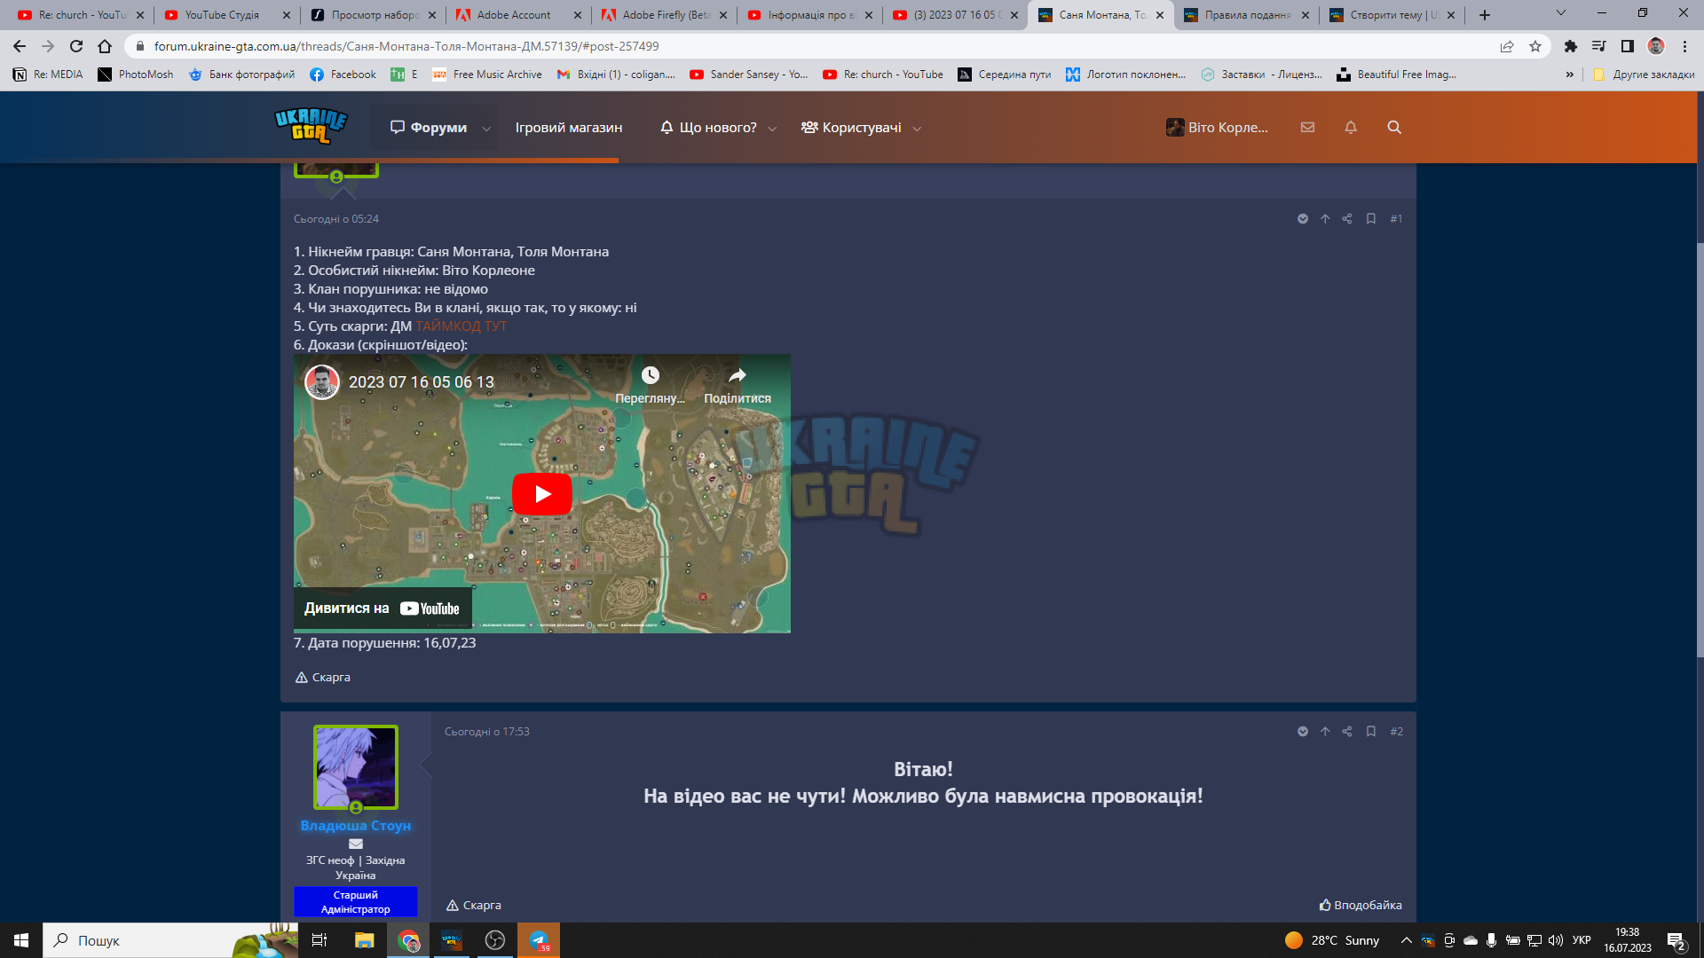
Task: Open the Ігровий магазин navigation item
Action: 569,128
